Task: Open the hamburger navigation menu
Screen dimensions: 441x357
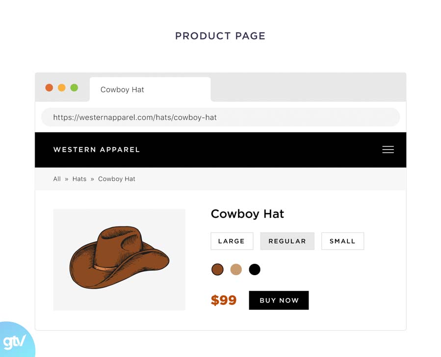Action: tap(388, 150)
